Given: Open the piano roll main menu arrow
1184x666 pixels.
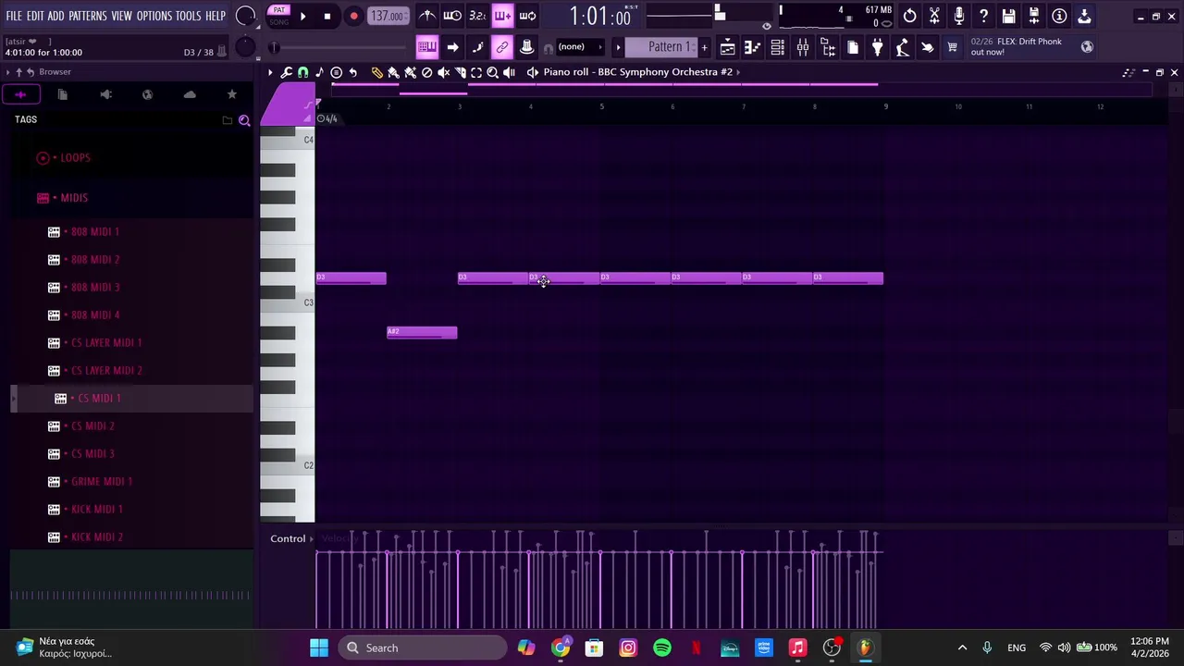Looking at the screenshot, I should tap(270, 72).
